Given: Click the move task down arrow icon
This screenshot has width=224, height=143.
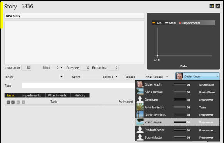Looking at the screenshot, I should 23,102.
